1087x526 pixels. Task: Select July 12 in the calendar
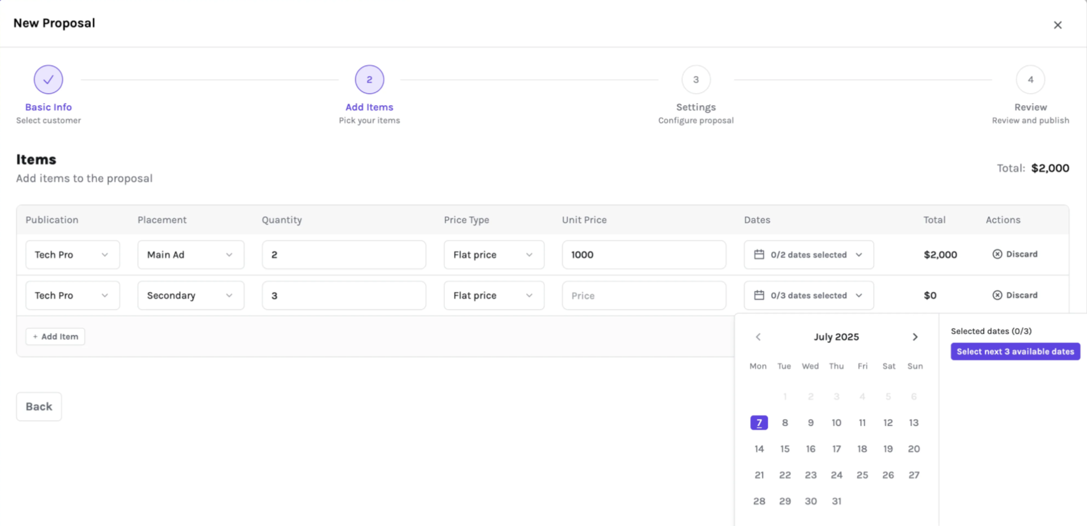pyautogui.click(x=888, y=422)
